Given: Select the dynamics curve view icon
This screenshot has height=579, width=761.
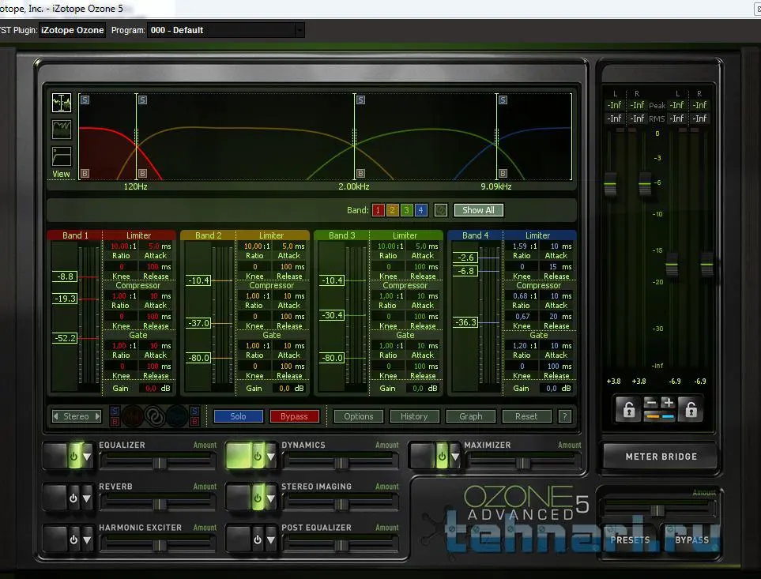Looking at the screenshot, I should pyautogui.click(x=62, y=156).
